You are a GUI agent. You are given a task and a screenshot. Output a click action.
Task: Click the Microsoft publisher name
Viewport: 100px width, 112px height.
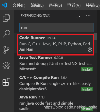28,69
